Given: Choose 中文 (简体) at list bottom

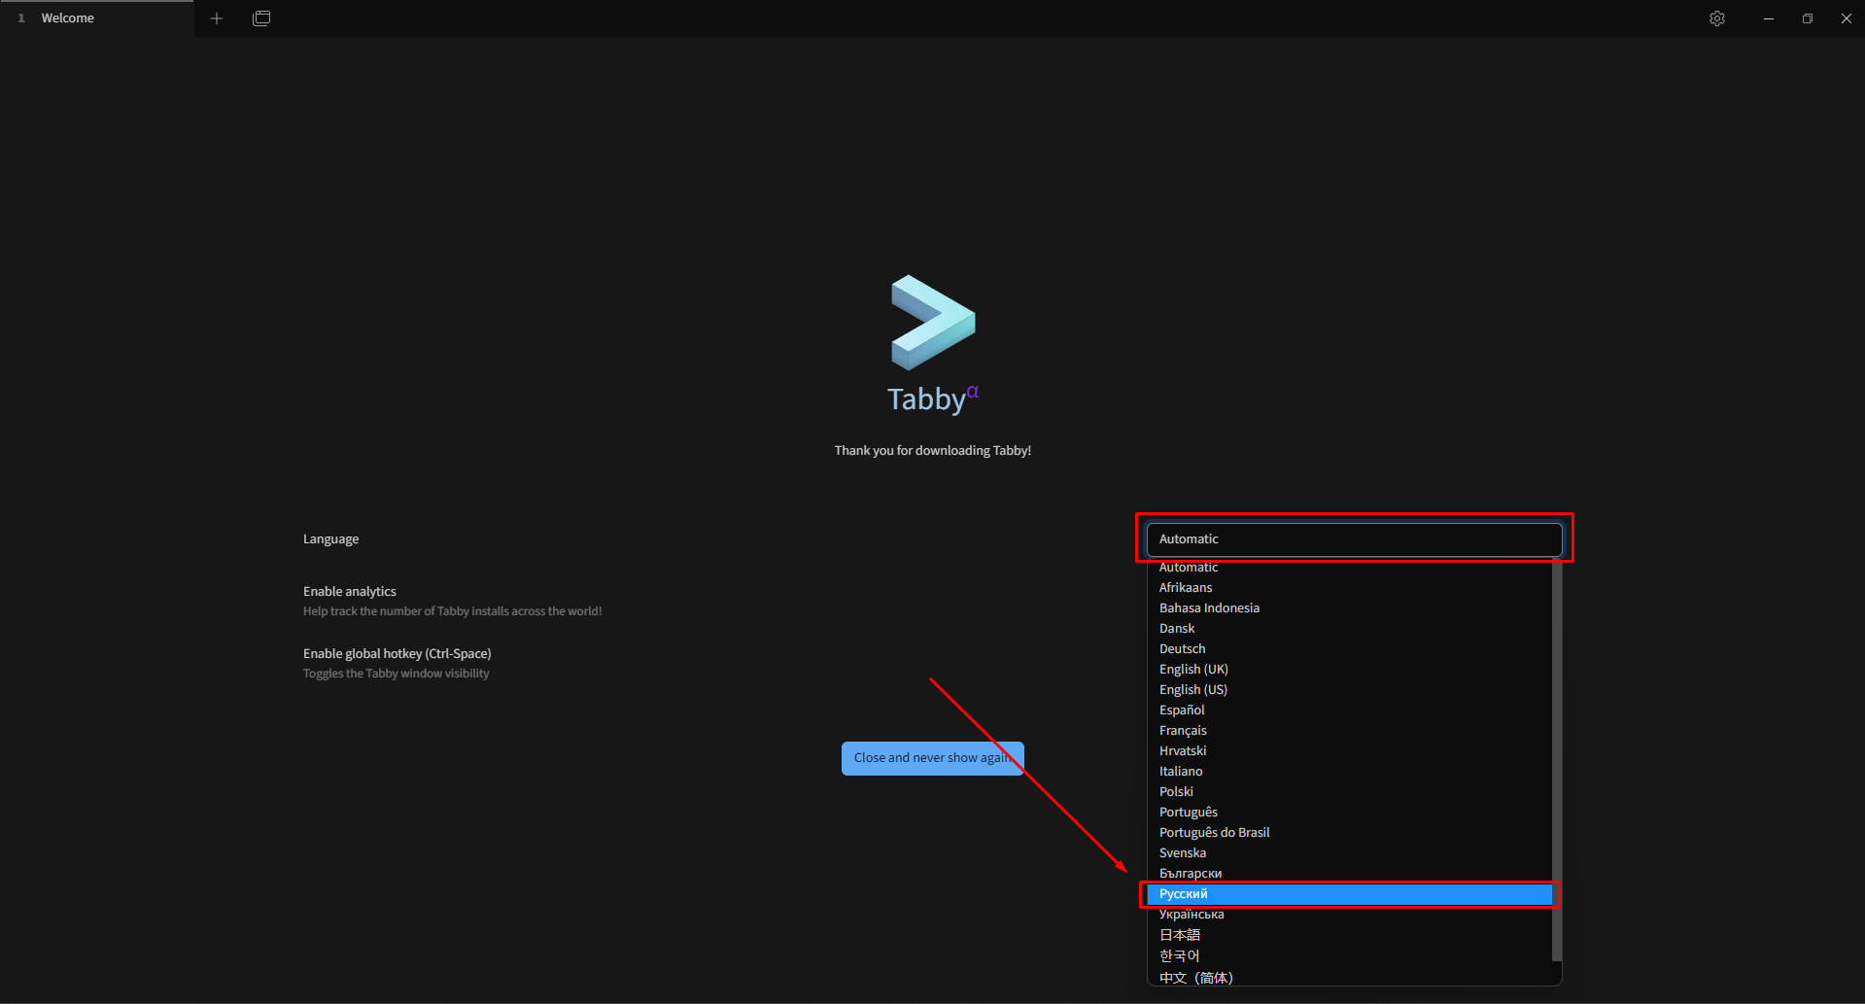Looking at the screenshot, I should (1349, 977).
